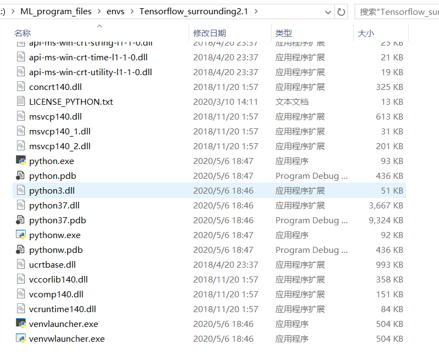Image resolution: width=439 pixels, height=356 pixels.
Task: Select the ucrtbase.dll file name
Action: click(x=52, y=264)
